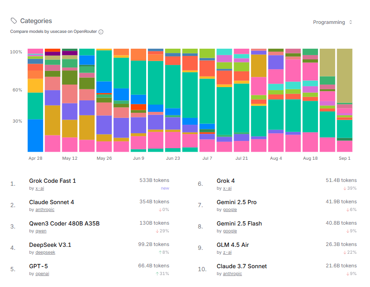Open the qwen author link
This screenshot has width=370, height=287.
[x=41, y=231]
